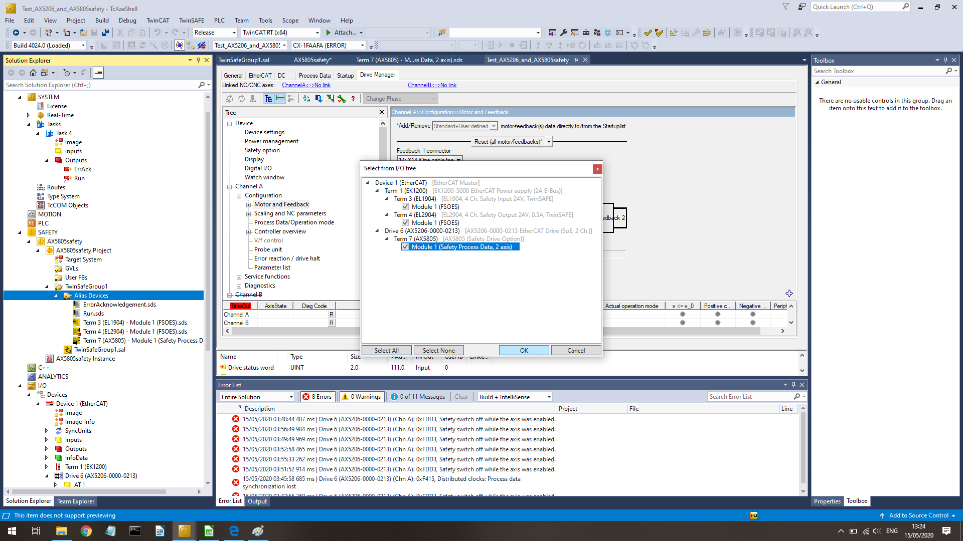
Task: Expand the Service functions node in the Drive Manager tree
Action: [239, 277]
